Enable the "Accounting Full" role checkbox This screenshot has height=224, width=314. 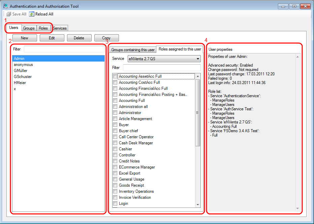[x=115, y=100]
